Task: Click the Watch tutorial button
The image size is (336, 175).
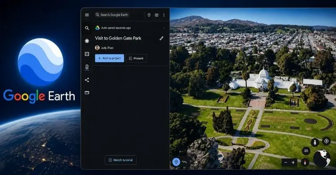Action: (121, 160)
